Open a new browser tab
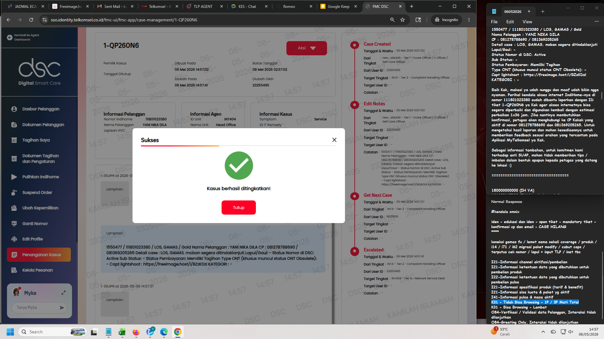This screenshot has height=339, width=604. tap(412, 6)
